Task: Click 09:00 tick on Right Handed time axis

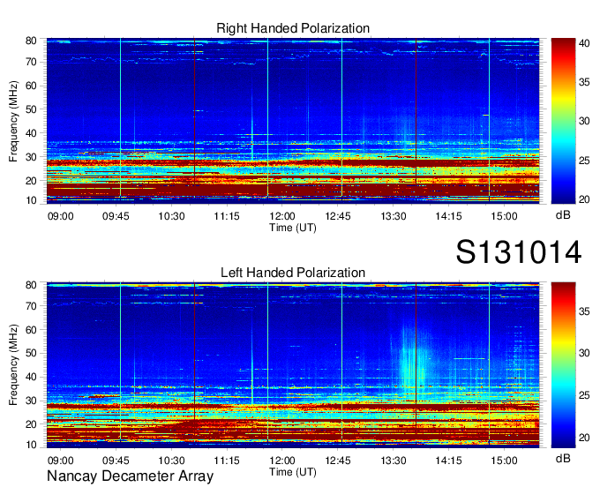Action: [x=61, y=216]
